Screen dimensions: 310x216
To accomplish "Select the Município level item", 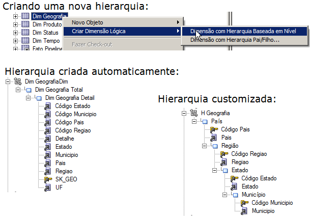I will click(x=256, y=195).
